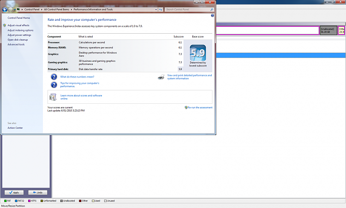Click the Control Panel breadcrumb
346x208 pixels.
(32, 10)
